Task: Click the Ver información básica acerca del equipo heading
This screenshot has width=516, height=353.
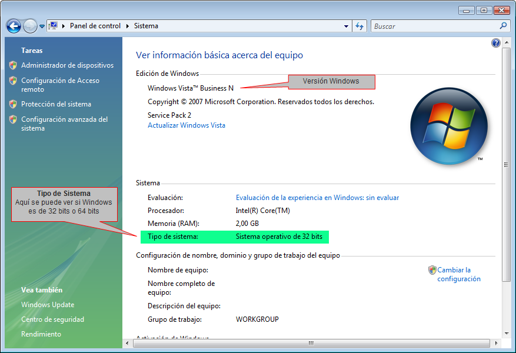Action: tap(219, 55)
